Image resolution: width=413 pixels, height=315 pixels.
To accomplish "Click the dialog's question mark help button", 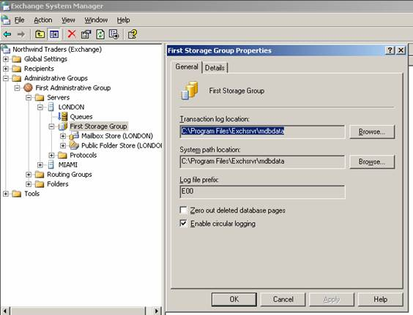I will pyautogui.click(x=390, y=50).
